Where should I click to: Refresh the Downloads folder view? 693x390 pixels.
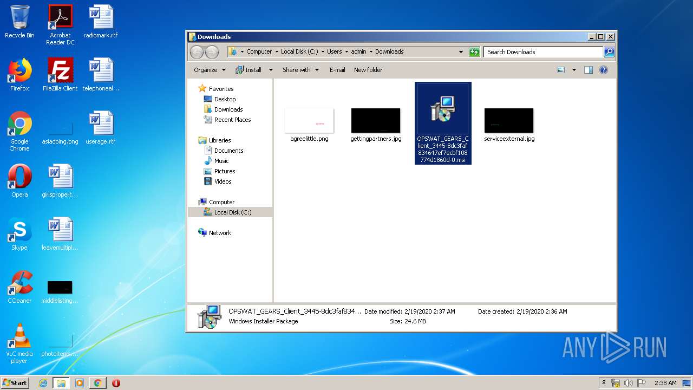(474, 52)
